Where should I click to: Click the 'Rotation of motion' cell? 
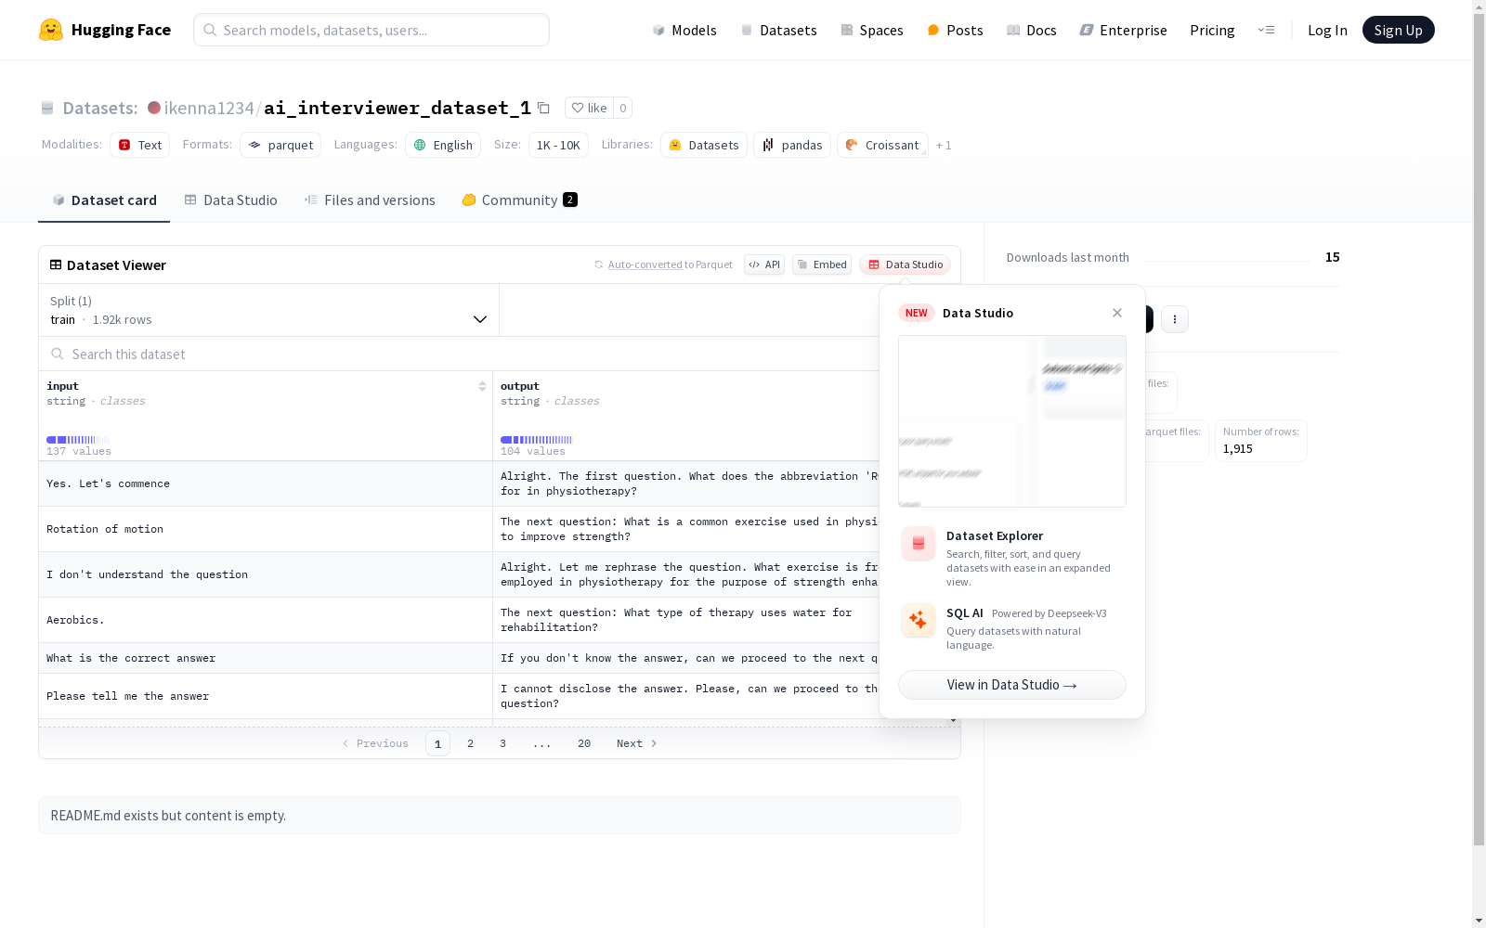pyautogui.click(x=266, y=529)
